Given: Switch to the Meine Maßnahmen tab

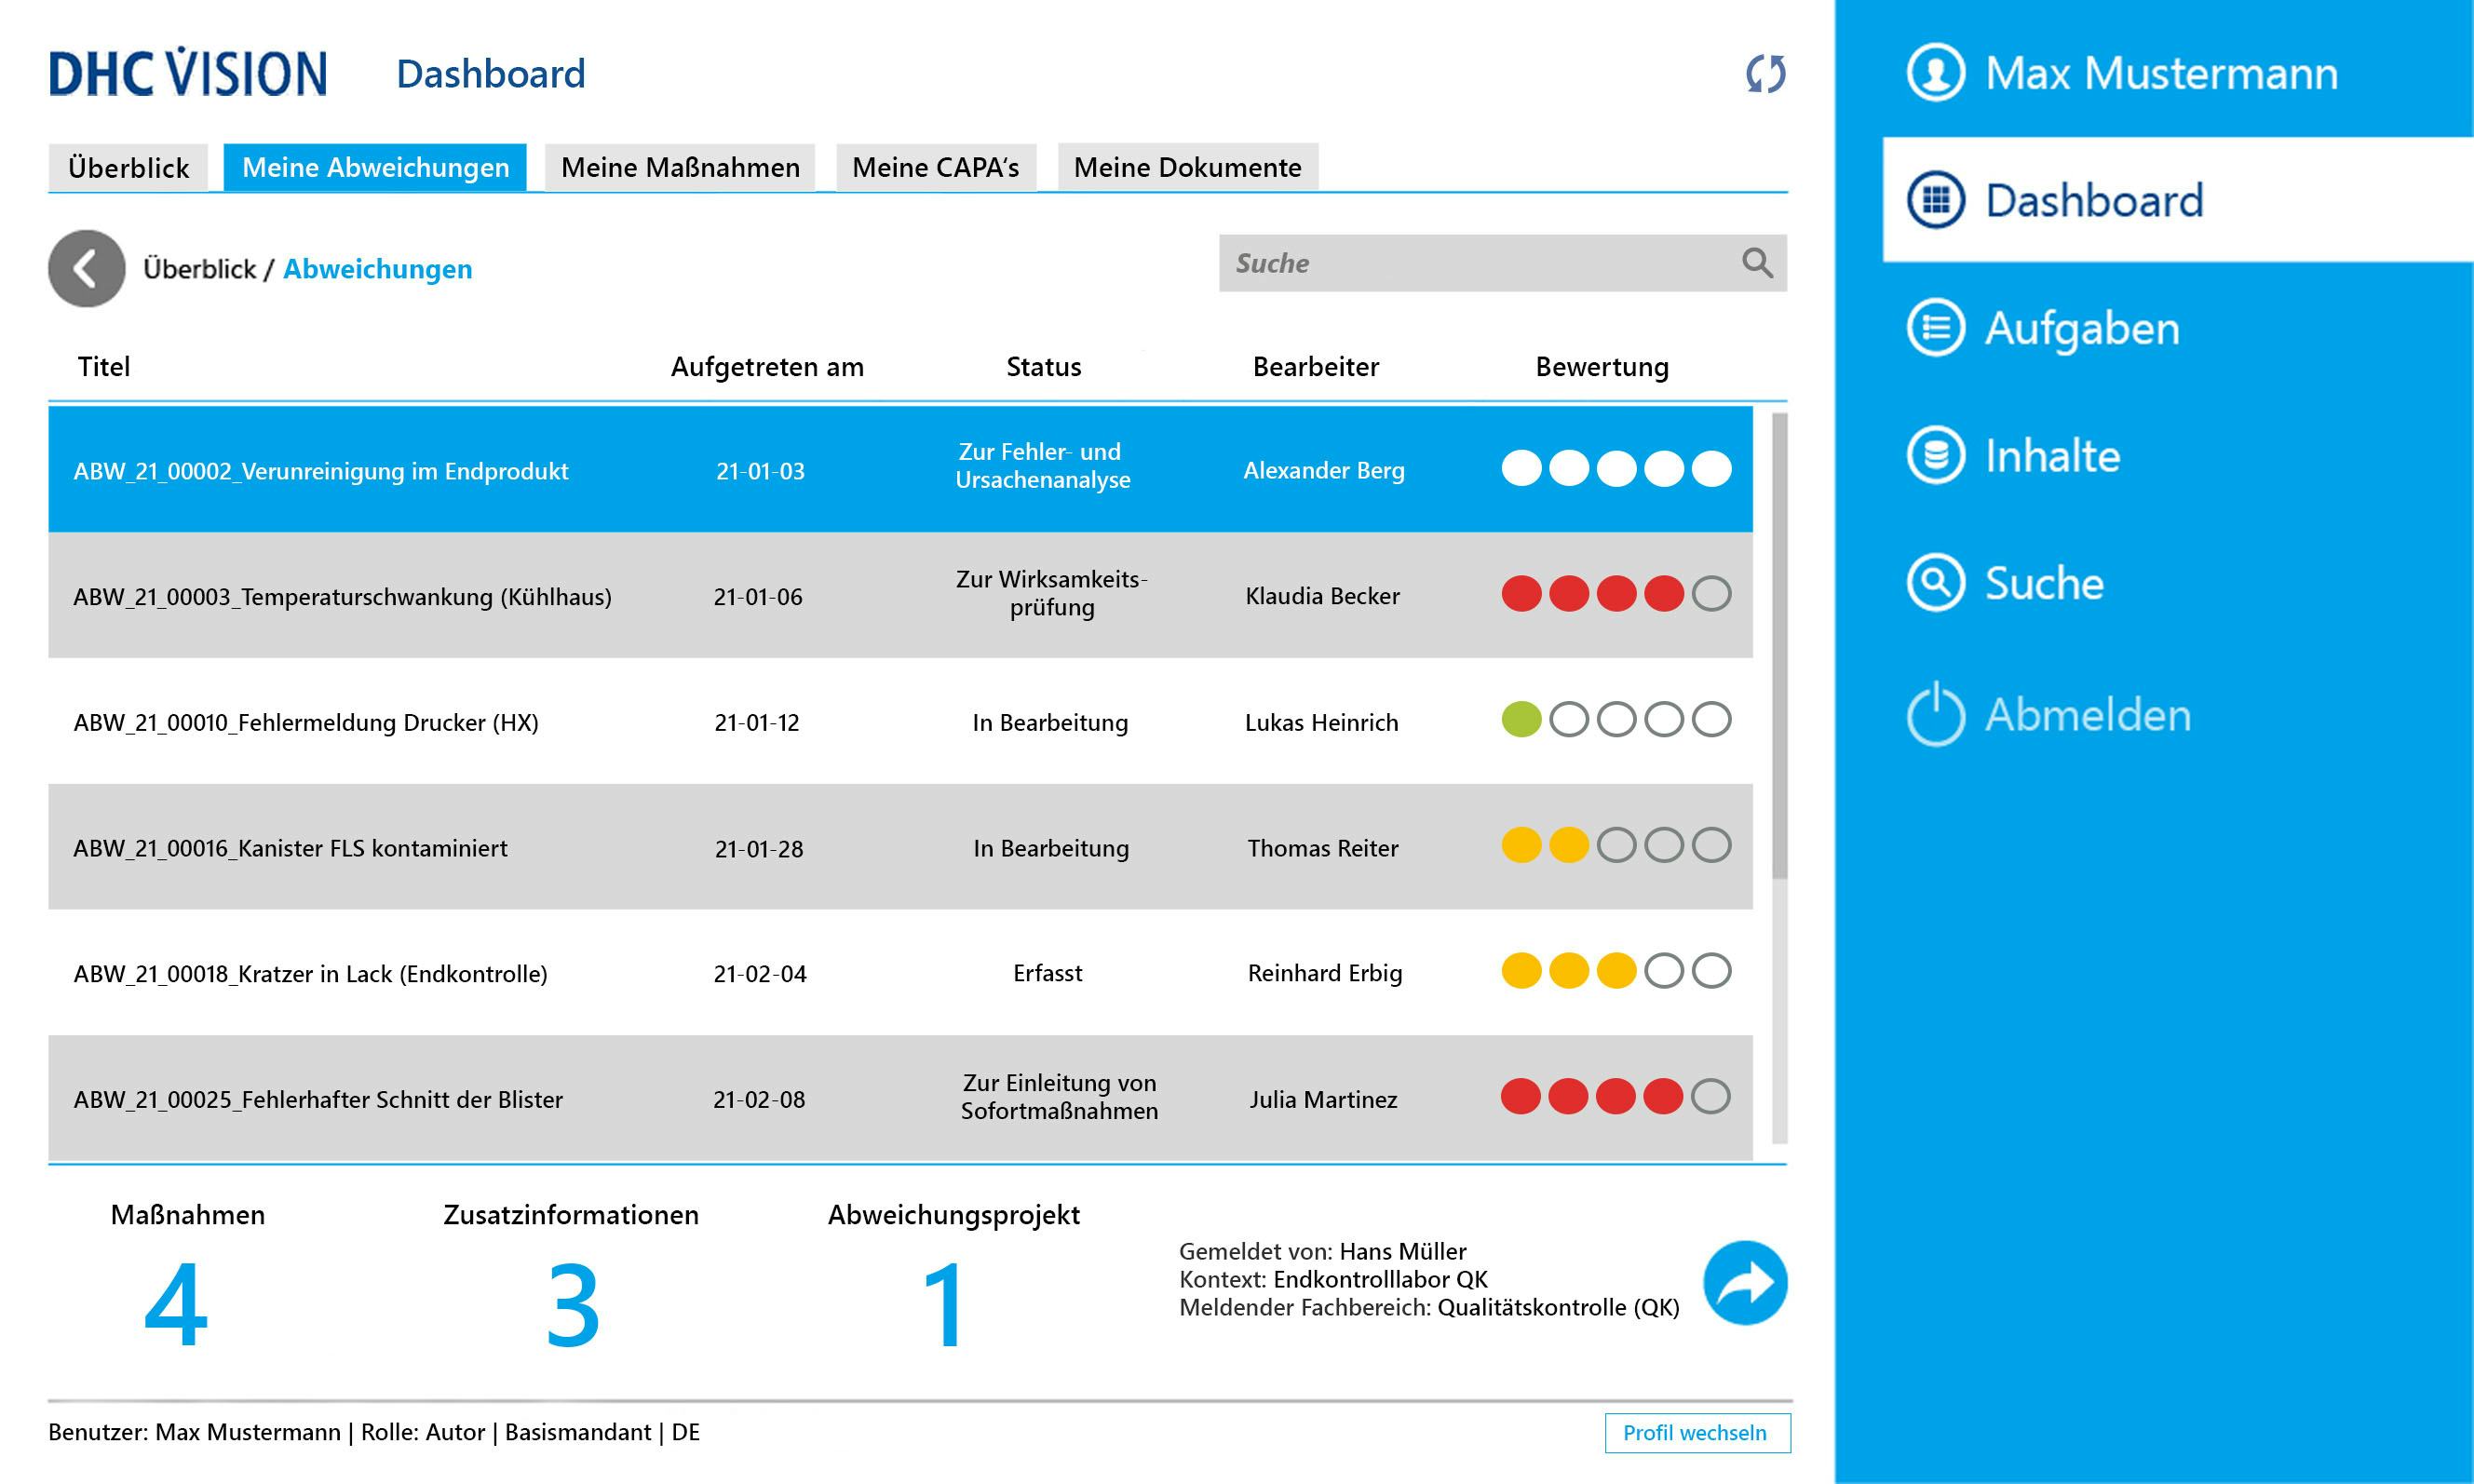Looking at the screenshot, I should [x=680, y=167].
